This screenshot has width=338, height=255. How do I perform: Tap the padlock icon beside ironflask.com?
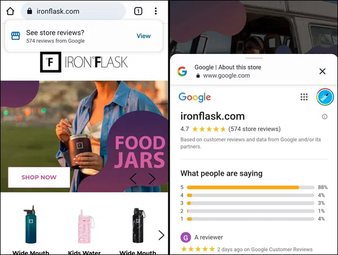(29, 11)
